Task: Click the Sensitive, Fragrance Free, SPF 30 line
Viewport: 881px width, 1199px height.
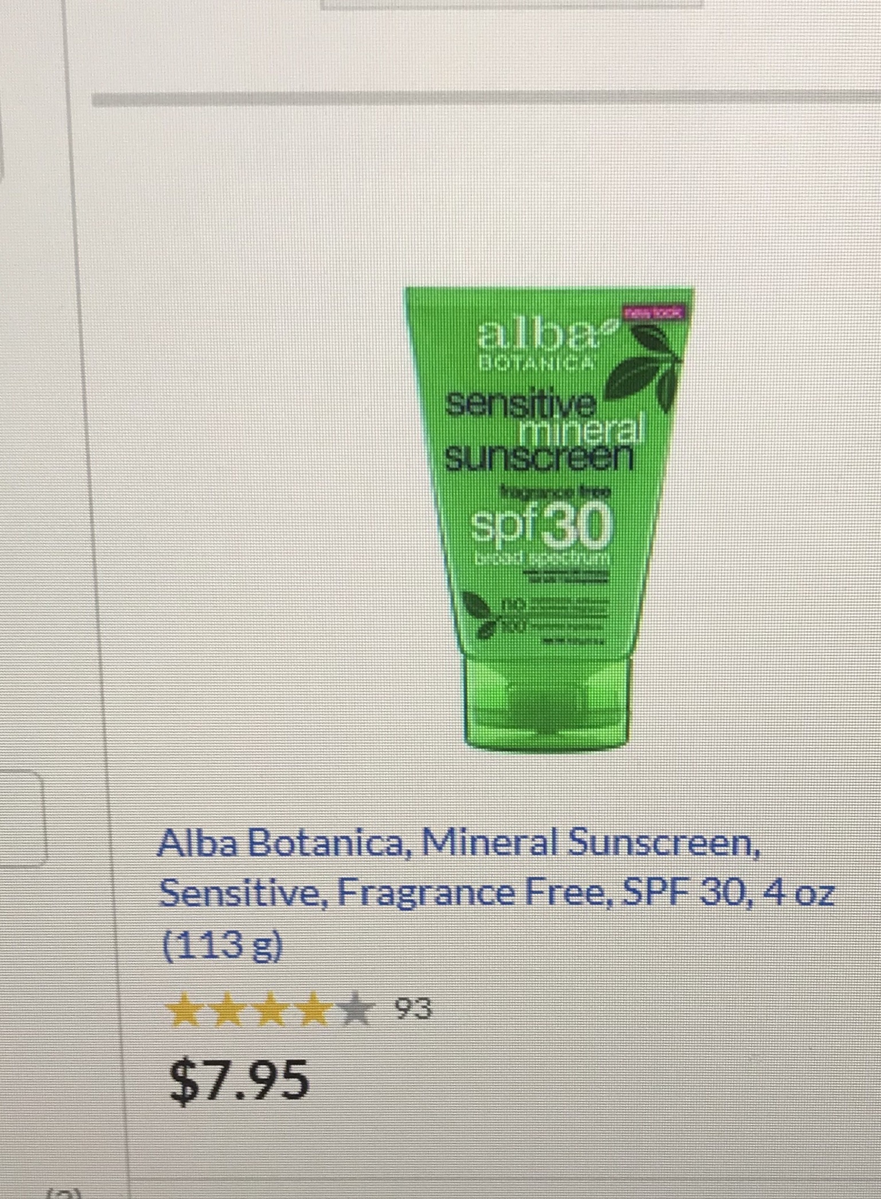Action: (x=494, y=894)
